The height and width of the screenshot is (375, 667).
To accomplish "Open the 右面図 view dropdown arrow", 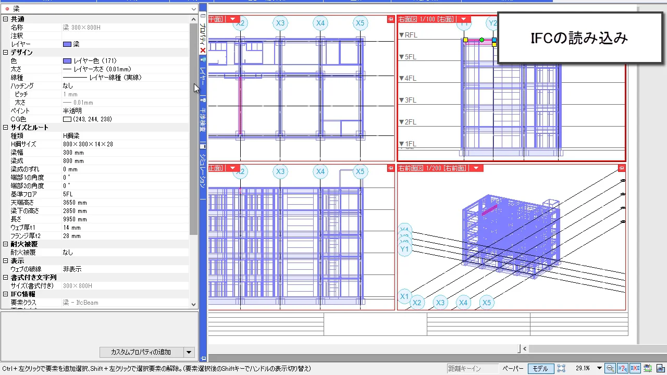I will pos(463,19).
